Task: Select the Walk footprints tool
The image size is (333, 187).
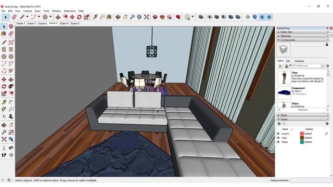Action: point(4,155)
